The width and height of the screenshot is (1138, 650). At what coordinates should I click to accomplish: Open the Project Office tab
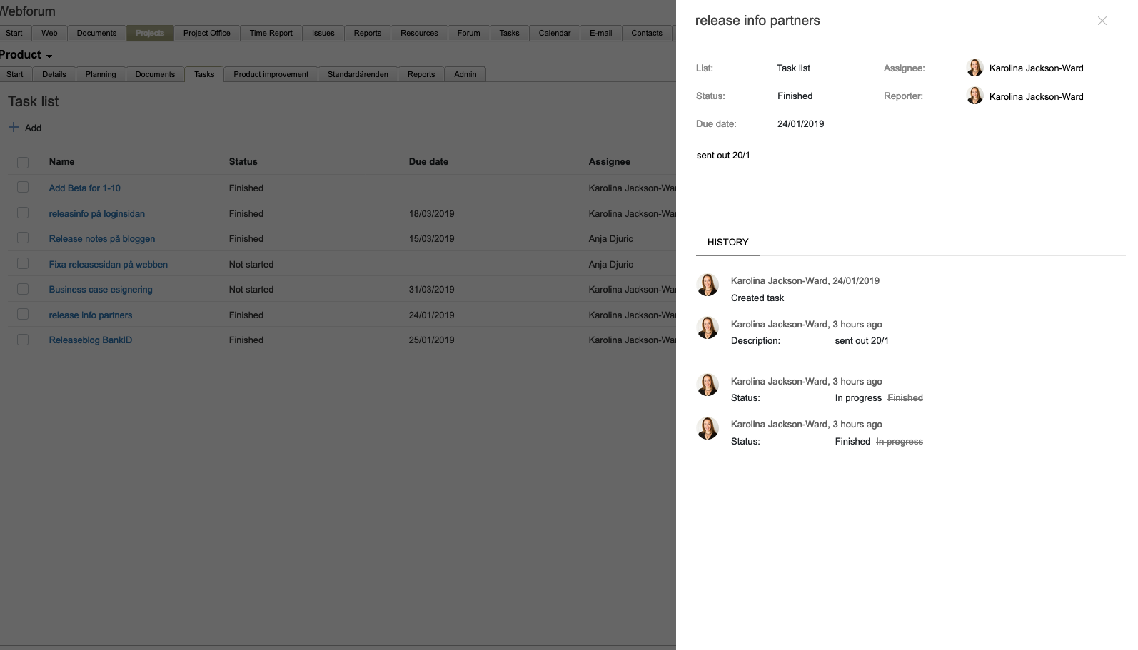pos(207,33)
